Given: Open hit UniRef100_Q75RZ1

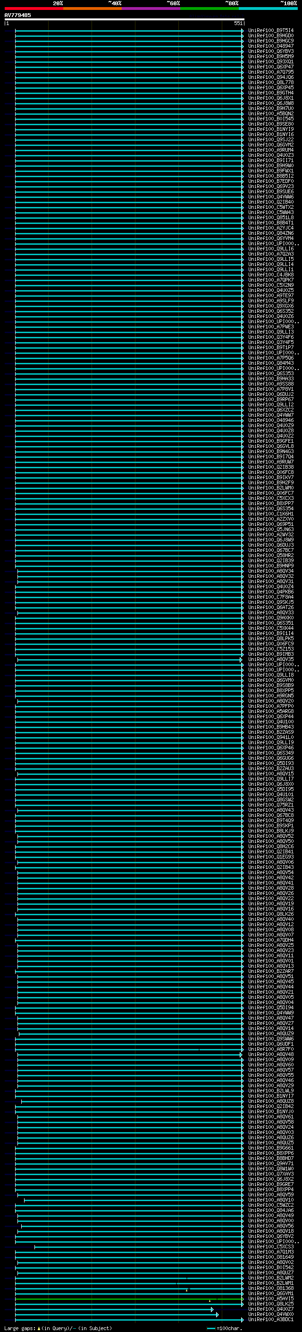Looking at the screenshot, I should point(270,805).
